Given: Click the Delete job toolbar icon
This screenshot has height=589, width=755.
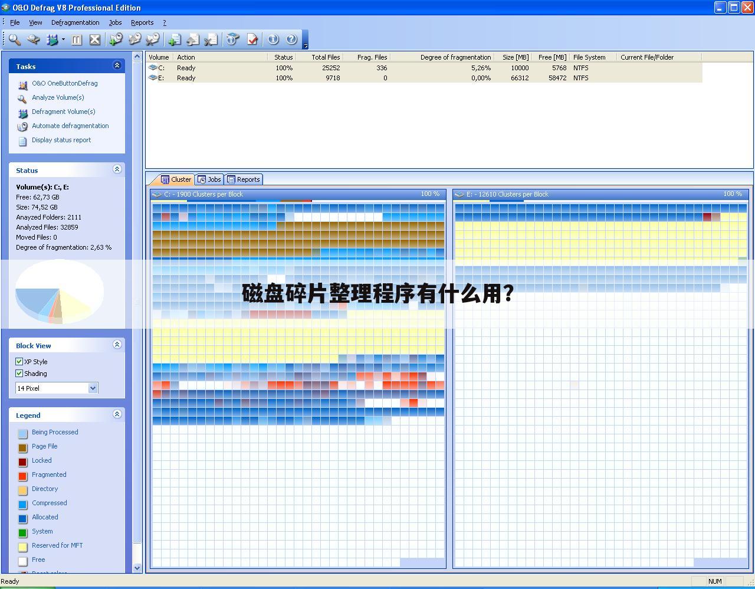Looking at the screenshot, I should (153, 40).
